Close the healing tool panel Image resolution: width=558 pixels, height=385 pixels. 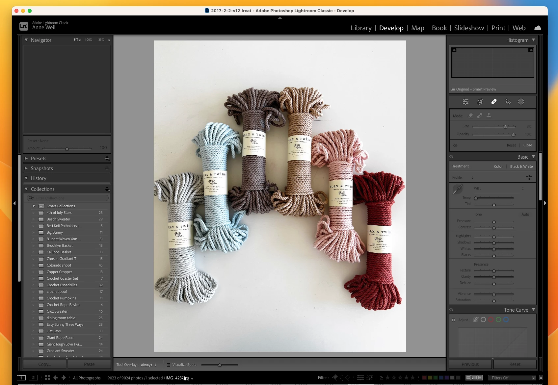(528, 145)
